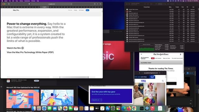Open Reminders from the Dock
This screenshot has width=199, height=112.
click(86, 108)
